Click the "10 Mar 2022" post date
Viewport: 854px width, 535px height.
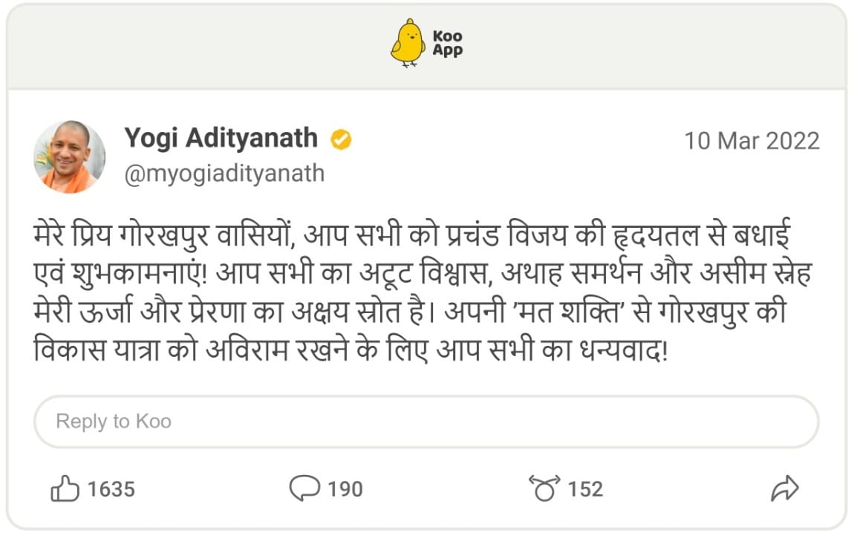[x=752, y=140]
